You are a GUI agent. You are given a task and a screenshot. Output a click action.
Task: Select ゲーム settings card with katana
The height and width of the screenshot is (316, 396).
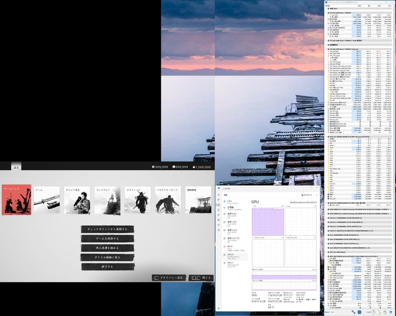click(47, 200)
